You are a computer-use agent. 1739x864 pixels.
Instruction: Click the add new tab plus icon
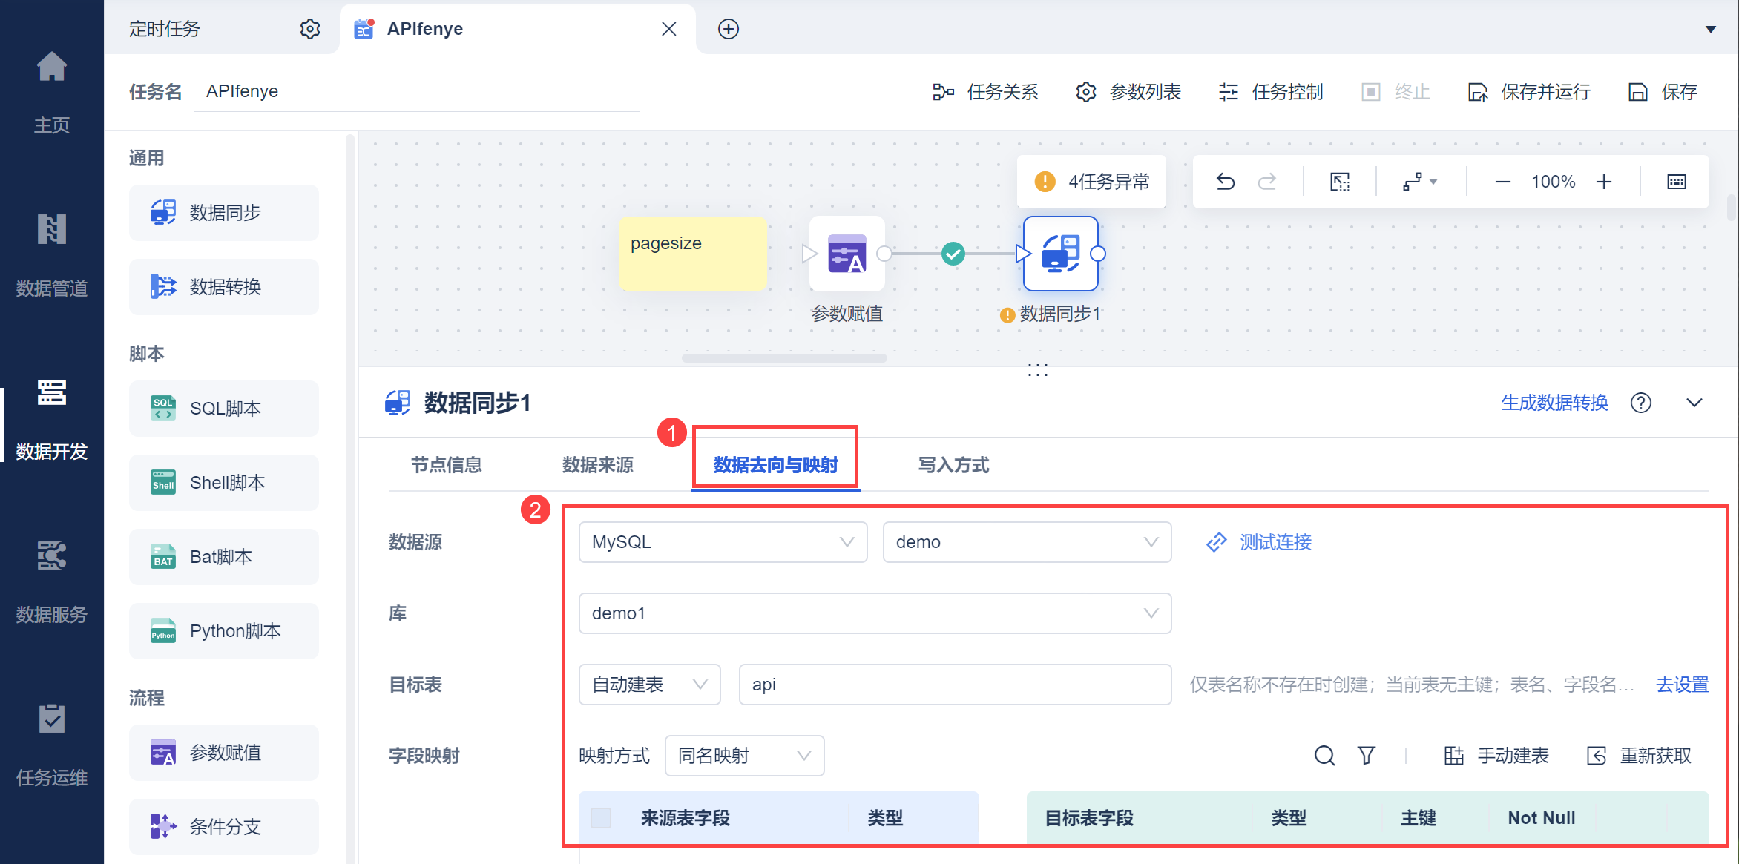pyautogui.click(x=728, y=29)
